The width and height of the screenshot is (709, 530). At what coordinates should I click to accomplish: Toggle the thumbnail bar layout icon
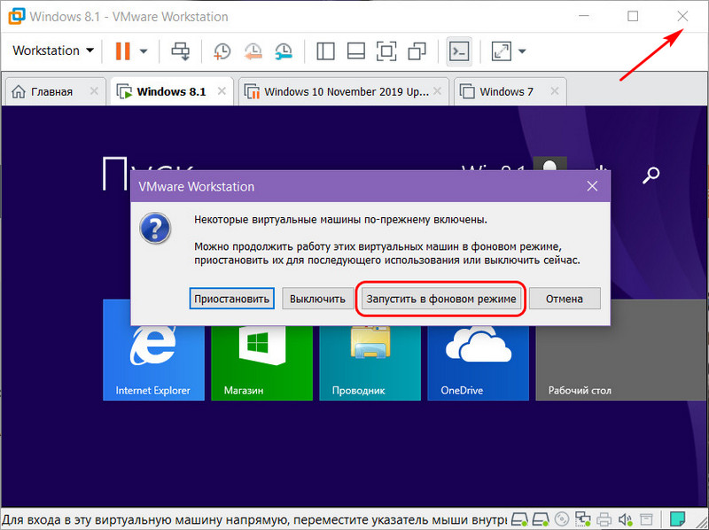356,51
